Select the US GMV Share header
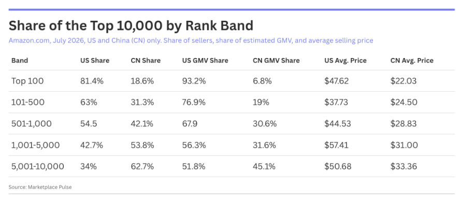The image size is (463, 202). (x=205, y=61)
